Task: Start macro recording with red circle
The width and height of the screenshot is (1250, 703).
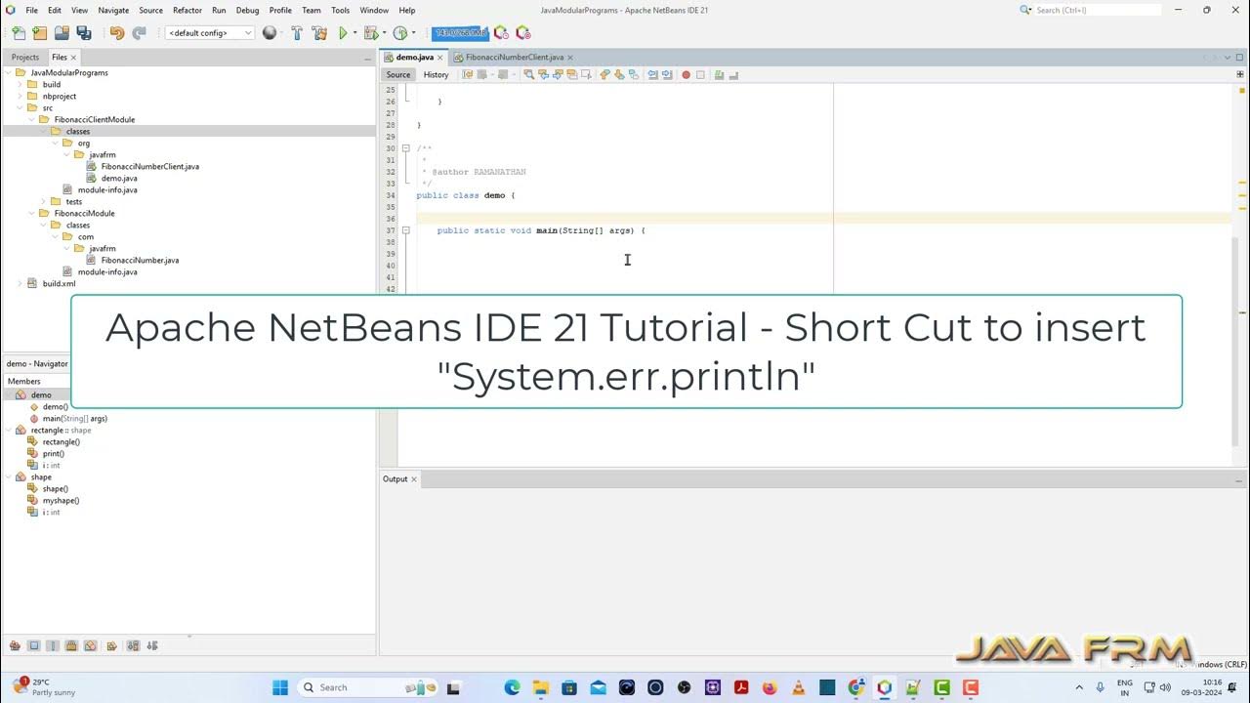Action: coord(686,74)
